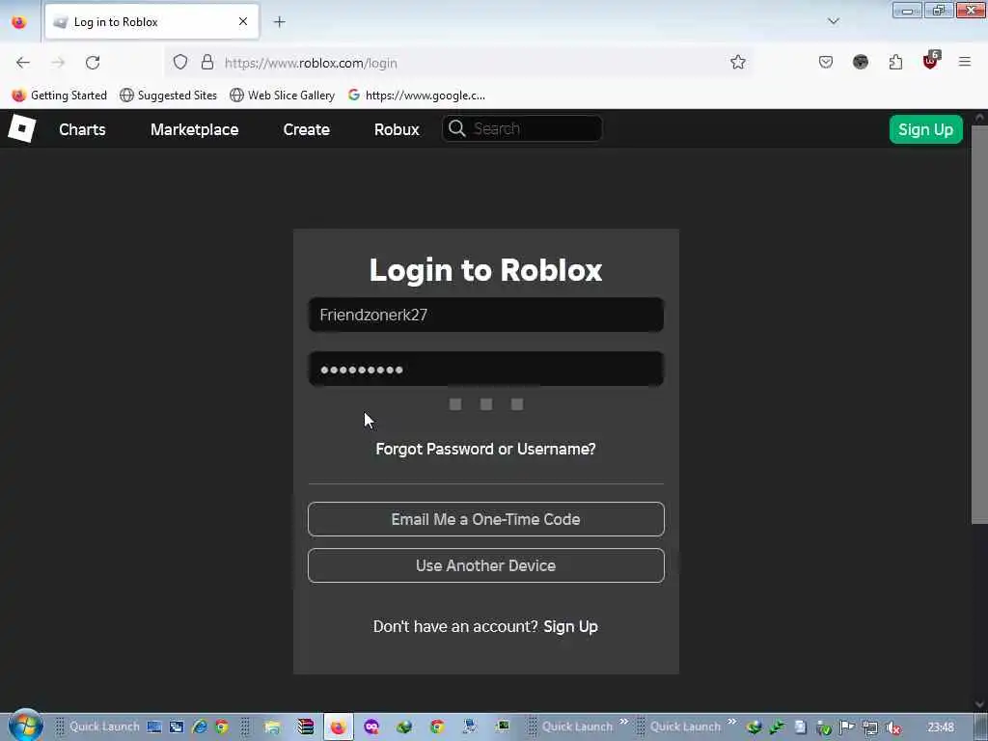
Task: Focus the masked password field
Action: tap(486, 370)
